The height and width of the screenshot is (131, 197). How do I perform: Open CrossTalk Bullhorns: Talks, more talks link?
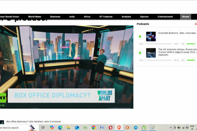(x=177, y=33)
